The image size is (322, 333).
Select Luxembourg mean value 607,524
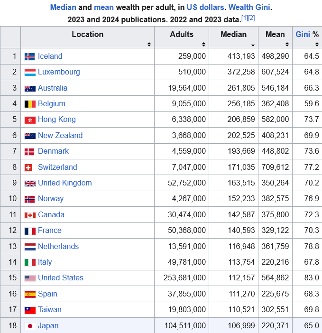[275, 72]
